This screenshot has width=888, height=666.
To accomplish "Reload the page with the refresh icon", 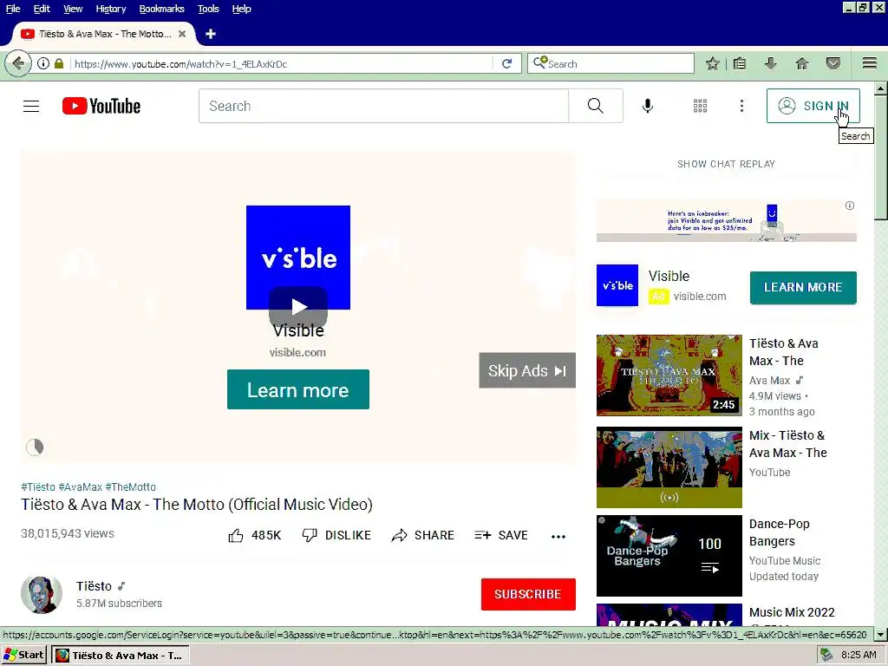I will (x=506, y=63).
